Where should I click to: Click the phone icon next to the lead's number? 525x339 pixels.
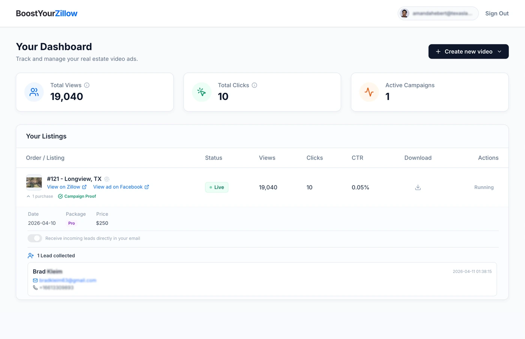[35, 288]
